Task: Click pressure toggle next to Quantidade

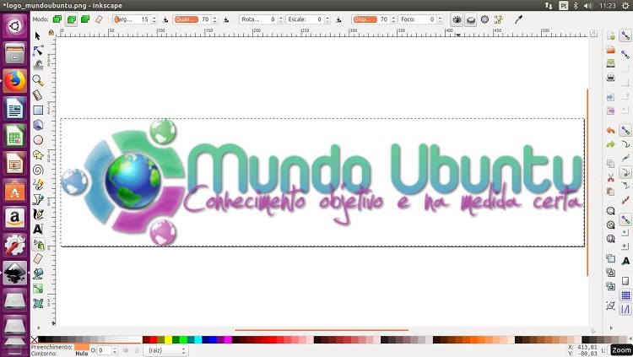Action: (226, 19)
